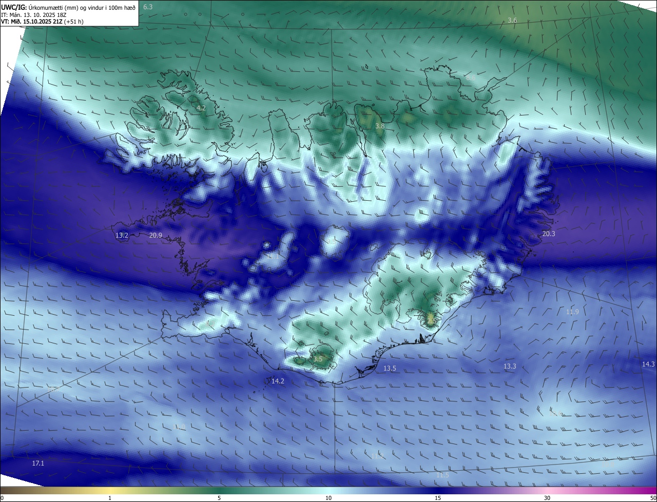
Task: Click the 11.5 value near the bottom edge
Action: (442, 475)
